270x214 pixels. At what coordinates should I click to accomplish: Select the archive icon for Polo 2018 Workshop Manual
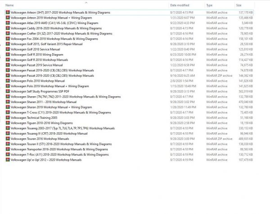8,81
